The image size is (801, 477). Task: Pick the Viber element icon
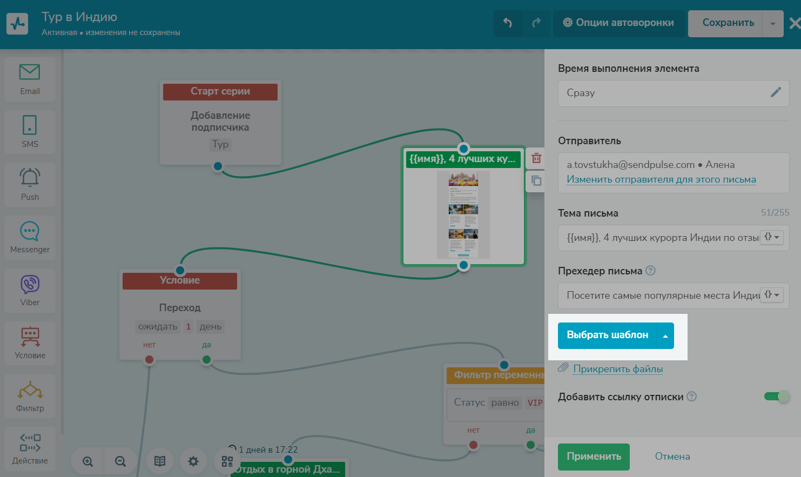(30, 291)
